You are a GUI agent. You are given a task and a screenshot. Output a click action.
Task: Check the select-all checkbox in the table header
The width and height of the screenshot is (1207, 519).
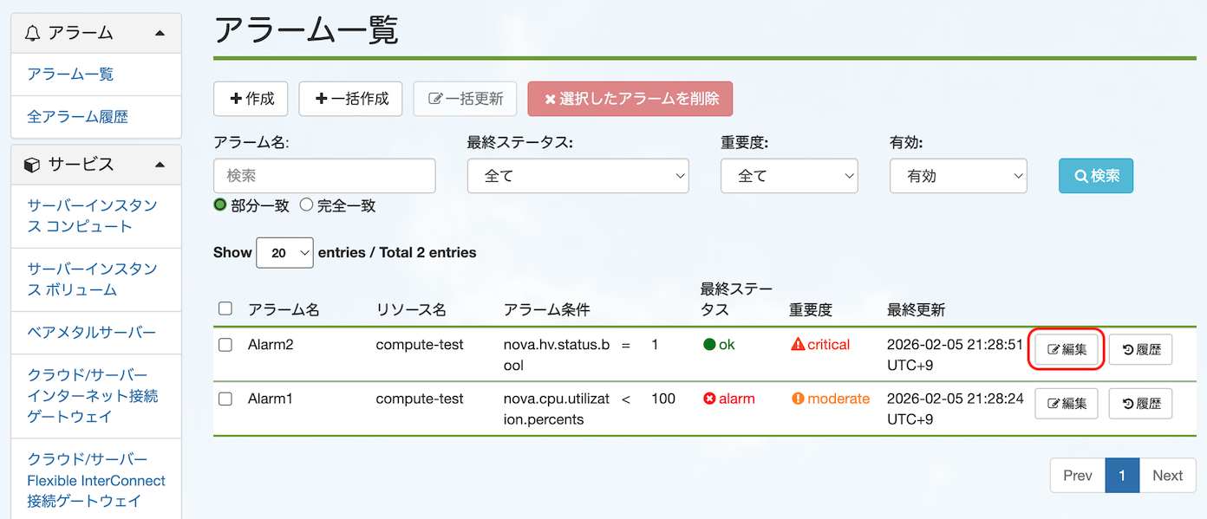(225, 308)
